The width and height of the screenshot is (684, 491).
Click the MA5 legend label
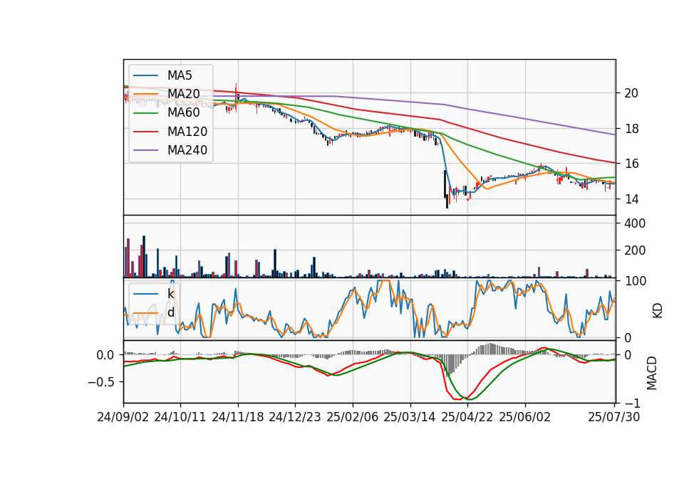tap(180, 75)
